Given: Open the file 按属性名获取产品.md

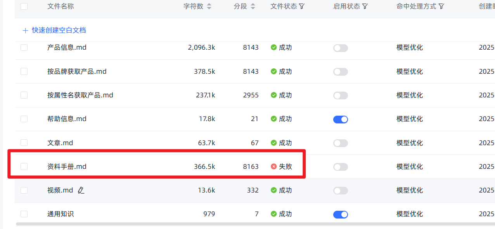Looking at the screenshot, I should tap(80, 95).
